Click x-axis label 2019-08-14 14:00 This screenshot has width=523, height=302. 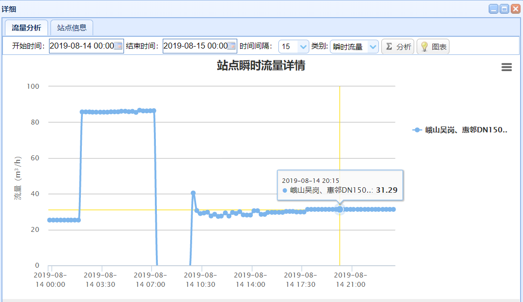[x=250, y=279]
